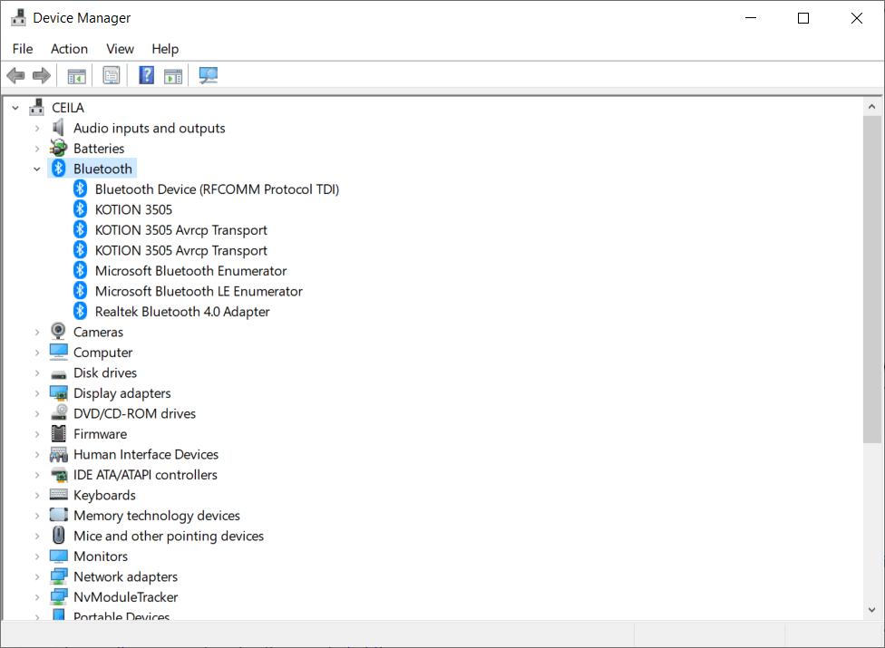
Task: Click the Device Manager title bar icon
Action: [19, 17]
